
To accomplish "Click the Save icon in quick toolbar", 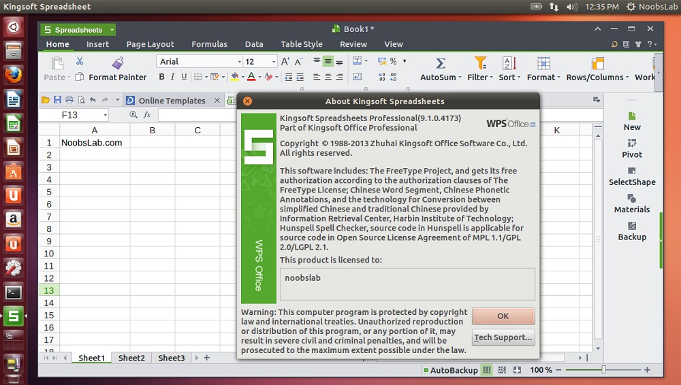I will click(x=57, y=100).
